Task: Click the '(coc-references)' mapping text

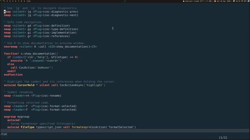Action: point(56,36)
